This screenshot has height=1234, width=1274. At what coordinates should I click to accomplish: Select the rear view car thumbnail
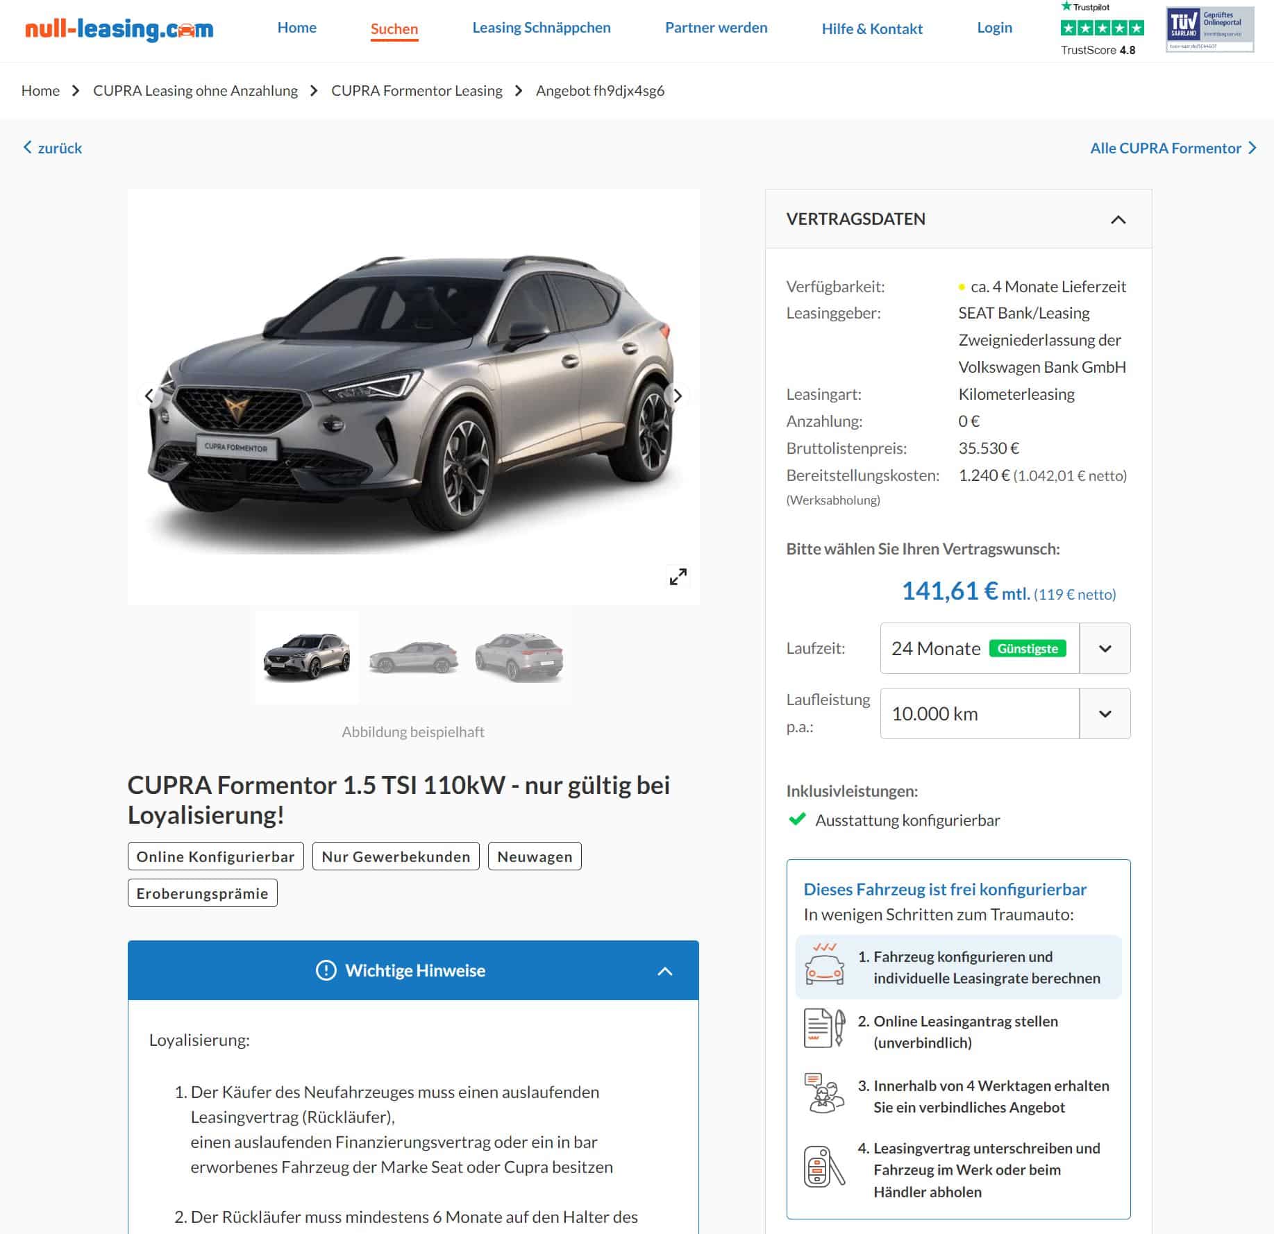[x=519, y=657]
